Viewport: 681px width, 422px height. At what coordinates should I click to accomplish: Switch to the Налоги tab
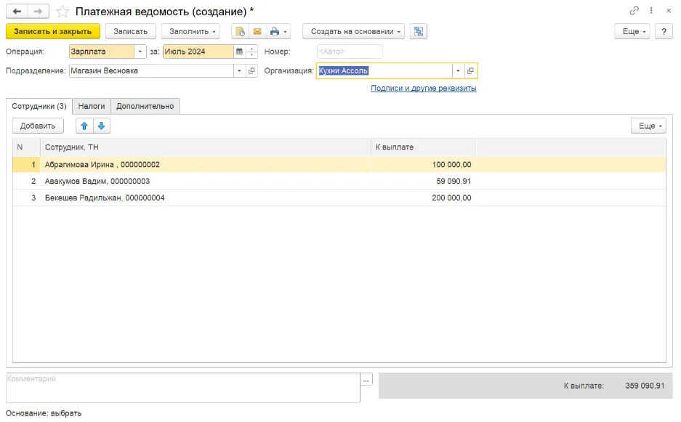(x=92, y=106)
